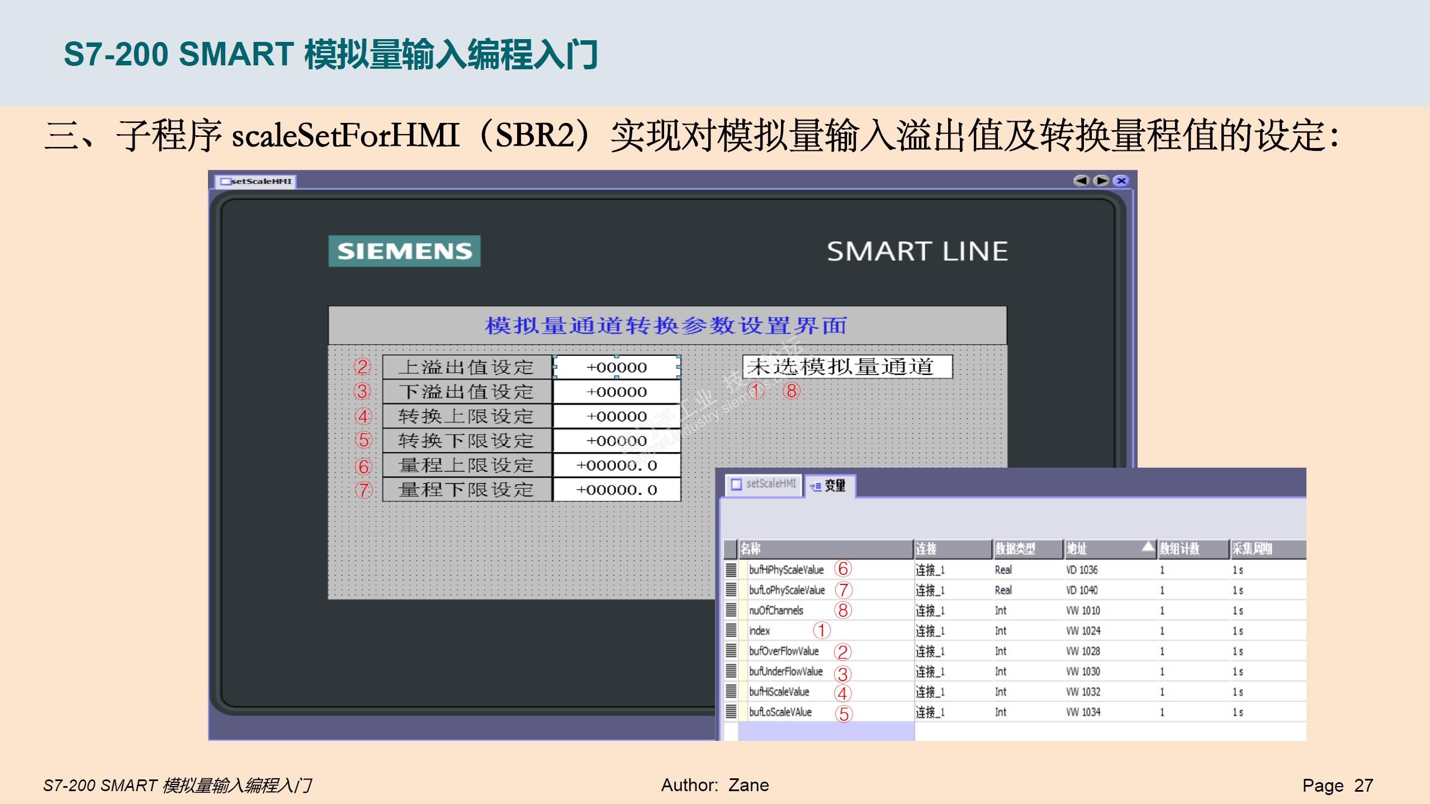The image size is (1430, 804).
Task: Click the SIEMENS logo on the panel
Action: click(x=404, y=251)
